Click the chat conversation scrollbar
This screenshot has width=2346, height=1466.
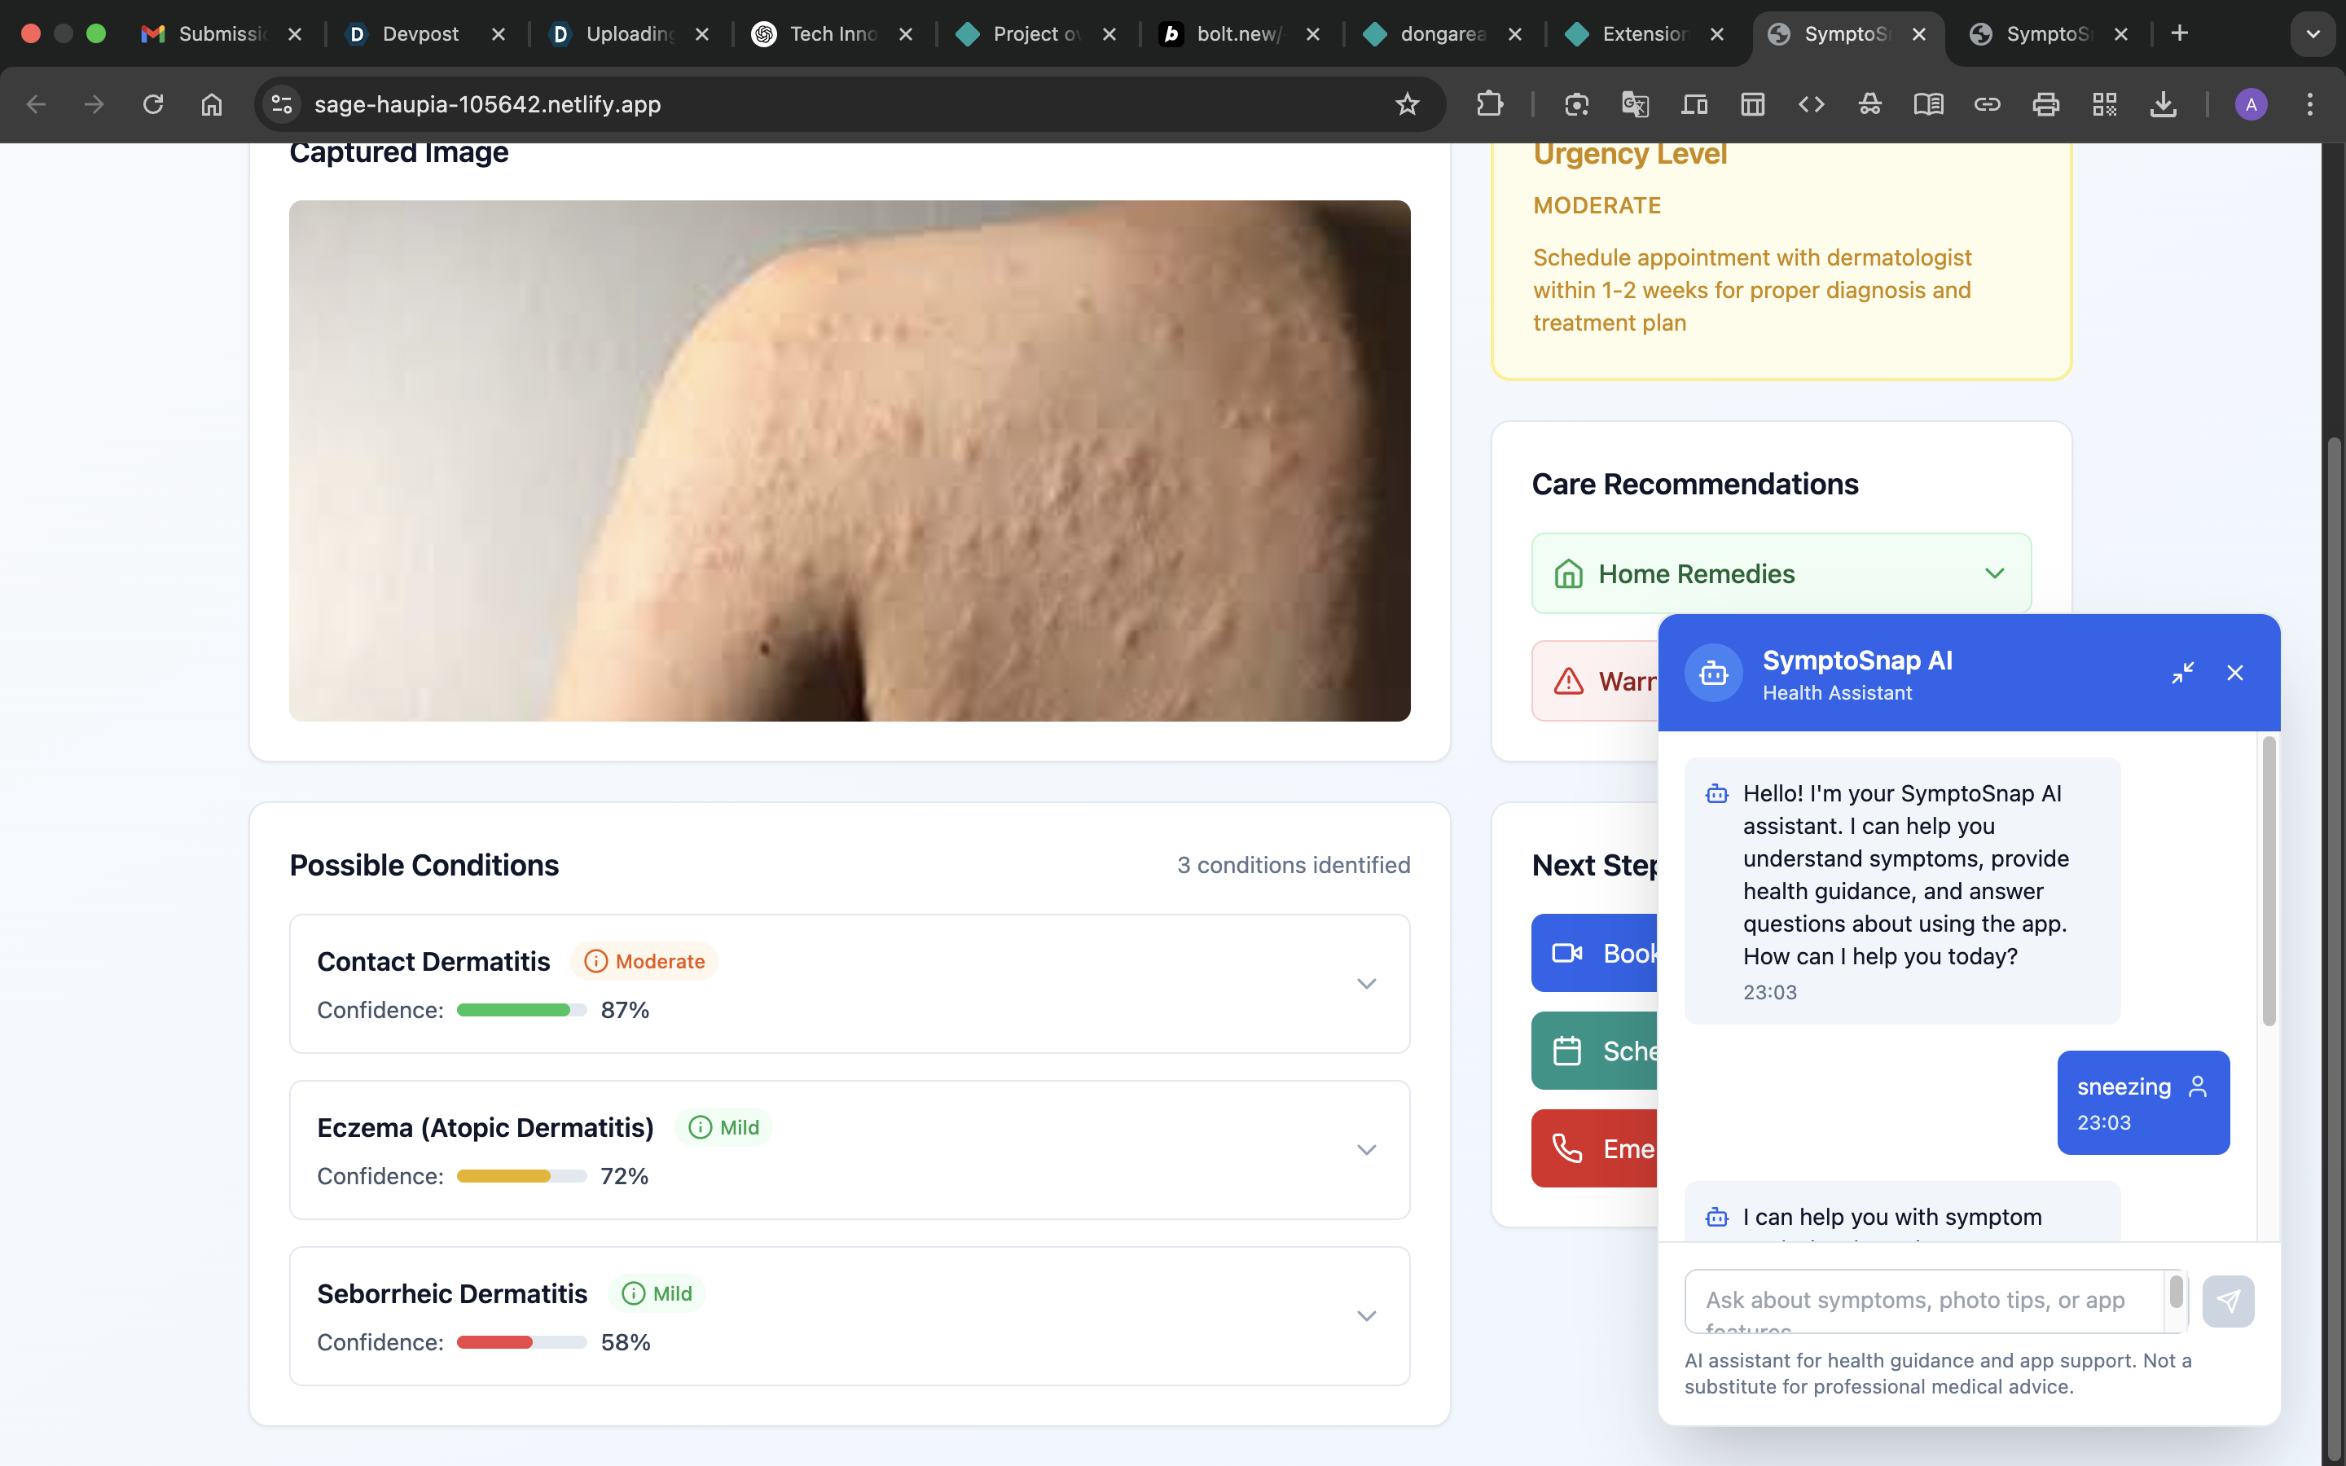(x=2269, y=882)
